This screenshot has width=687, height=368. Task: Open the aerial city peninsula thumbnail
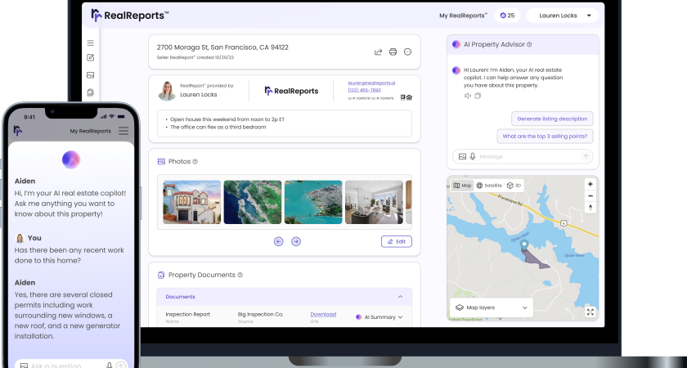[313, 203]
